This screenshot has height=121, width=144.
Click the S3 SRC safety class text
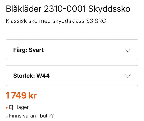coord(96,21)
